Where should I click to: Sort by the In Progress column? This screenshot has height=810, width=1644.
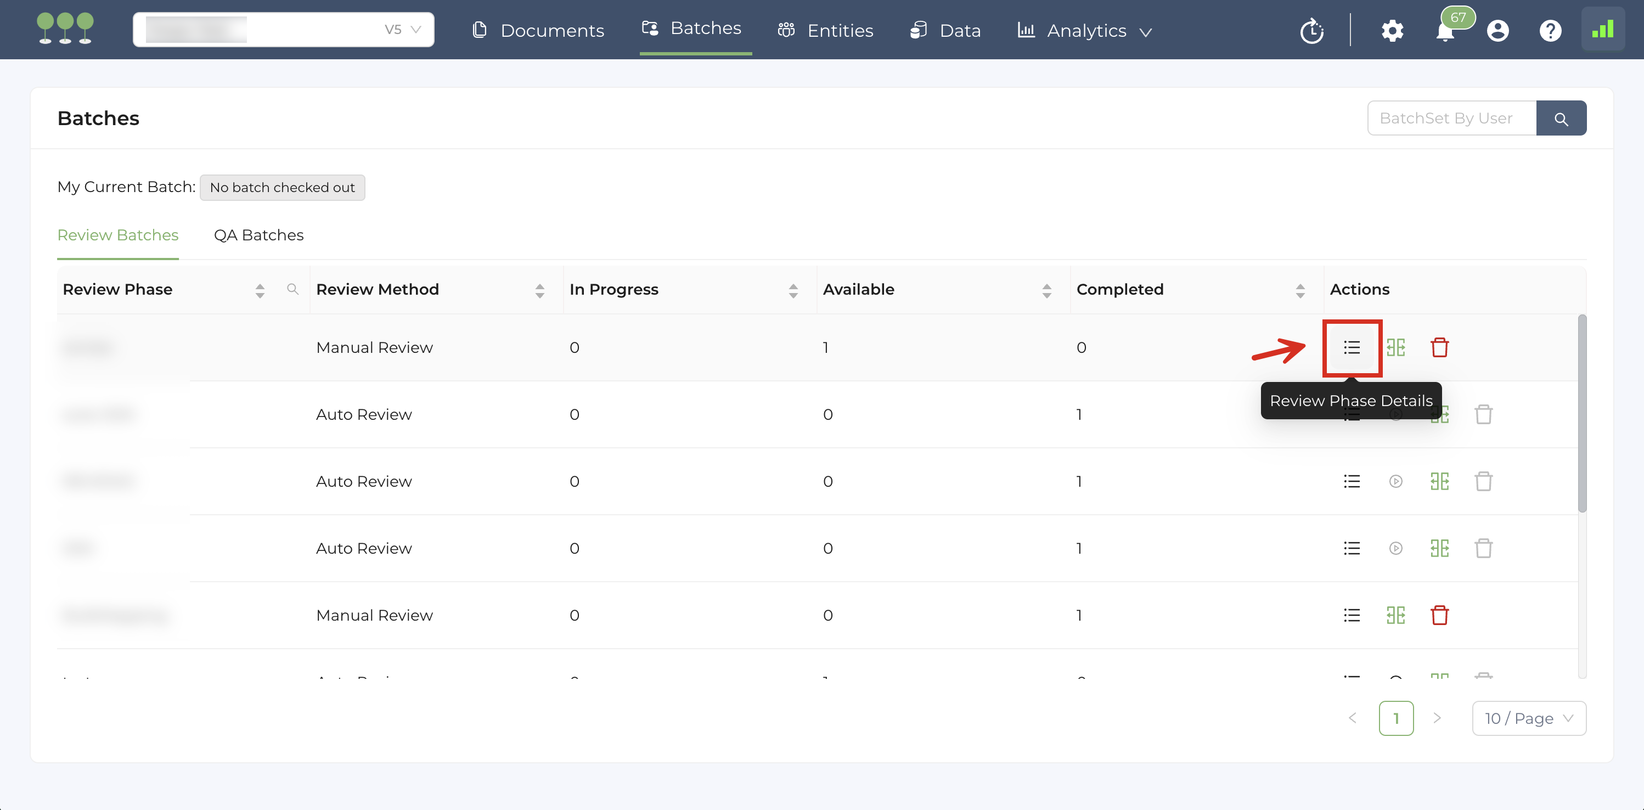pos(792,290)
